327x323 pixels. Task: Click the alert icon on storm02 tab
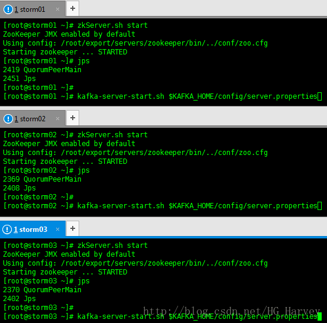[8, 119]
